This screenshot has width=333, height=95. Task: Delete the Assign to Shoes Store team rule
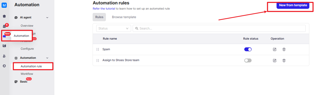point(284,60)
